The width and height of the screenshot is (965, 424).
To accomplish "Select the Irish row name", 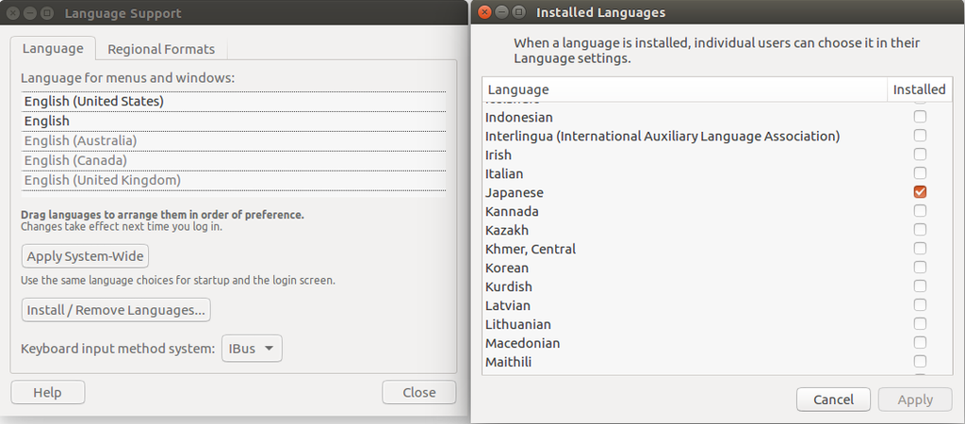I will tap(498, 155).
